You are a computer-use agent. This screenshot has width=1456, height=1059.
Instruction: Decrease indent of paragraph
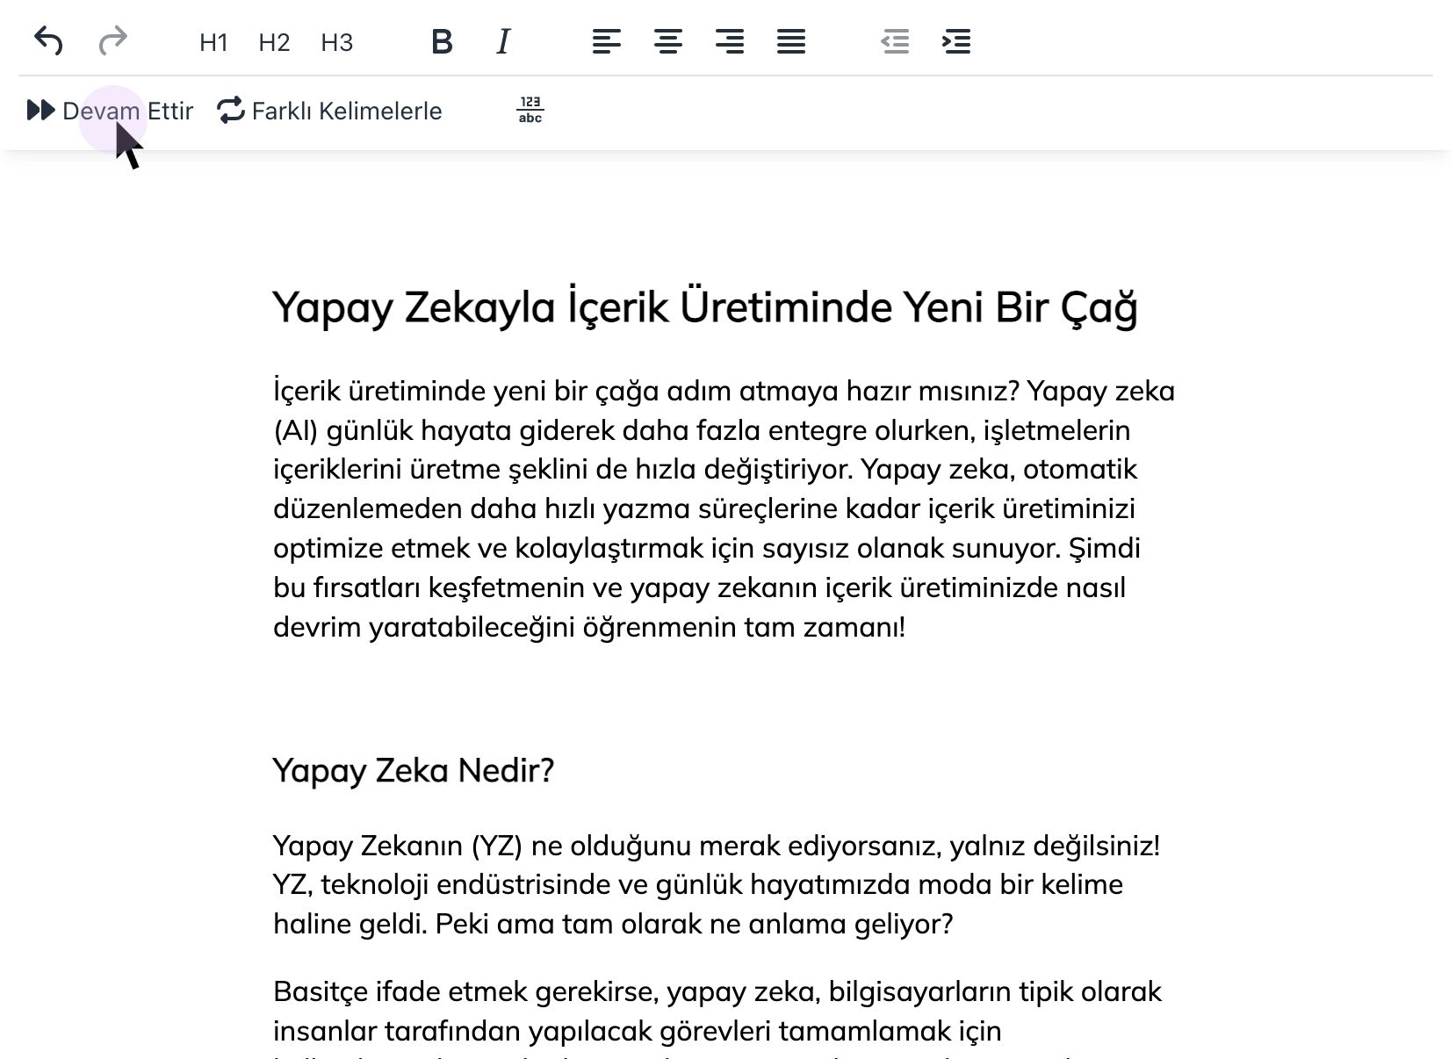pyautogui.click(x=895, y=41)
